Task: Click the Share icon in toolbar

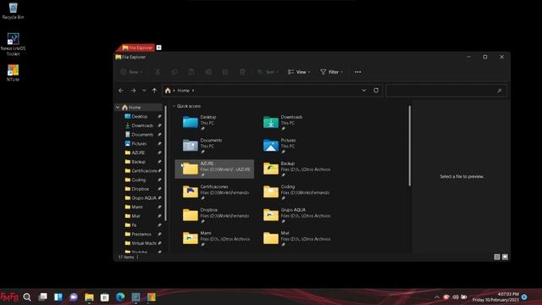Action: (225, 72)
